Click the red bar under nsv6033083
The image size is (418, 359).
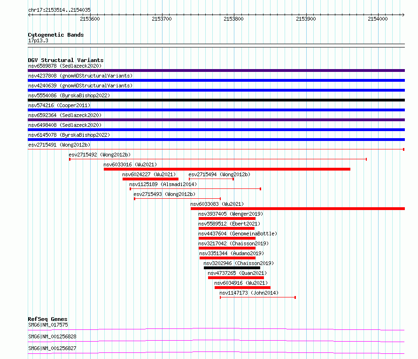click(298, 209)
